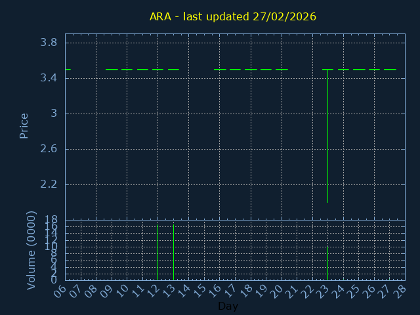Click the 'Day' x-axis label
The image size is (420, 315).
coord(228,306)
